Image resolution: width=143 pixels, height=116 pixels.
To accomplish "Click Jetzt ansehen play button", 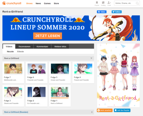I will click(x=105, y=110).
